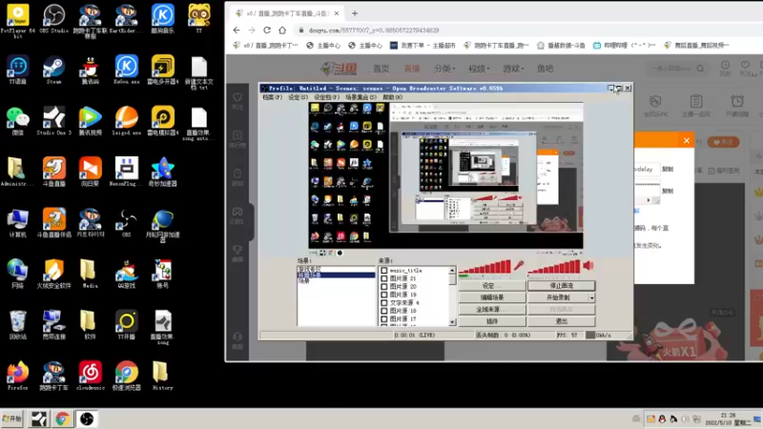
Task: Open the raccoon YY desktop icon
Action: (199, 18)
